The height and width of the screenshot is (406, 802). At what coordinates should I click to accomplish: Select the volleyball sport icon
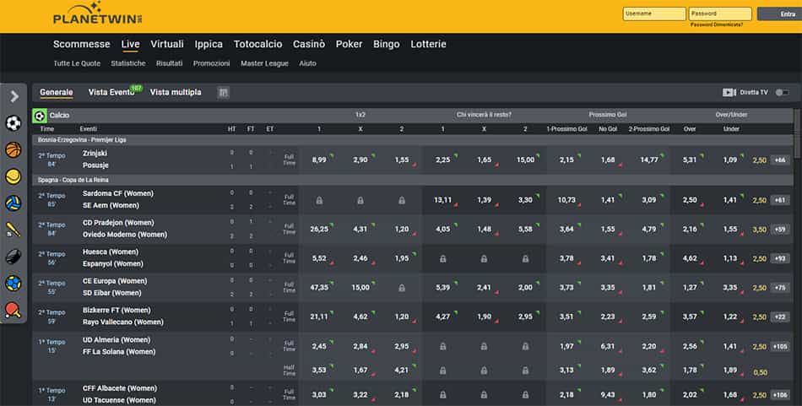point(14,203)
